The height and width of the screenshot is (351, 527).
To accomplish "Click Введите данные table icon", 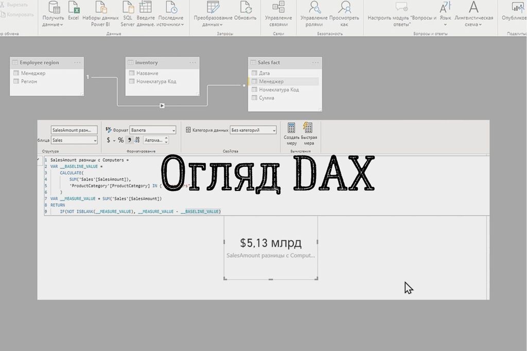I will [146, 7].
